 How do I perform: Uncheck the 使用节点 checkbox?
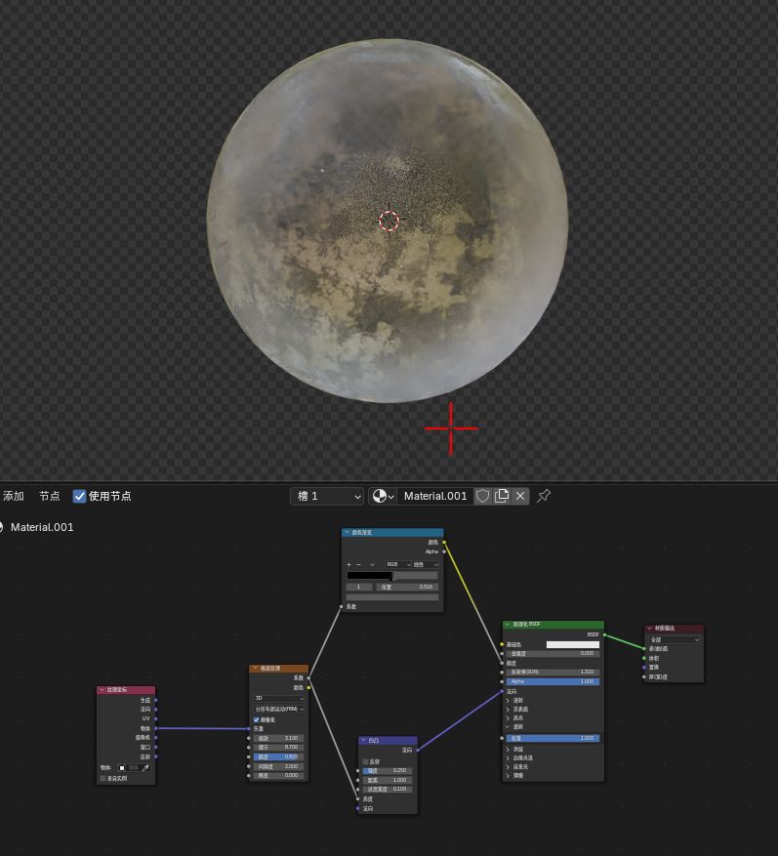(x=80, y=496)
